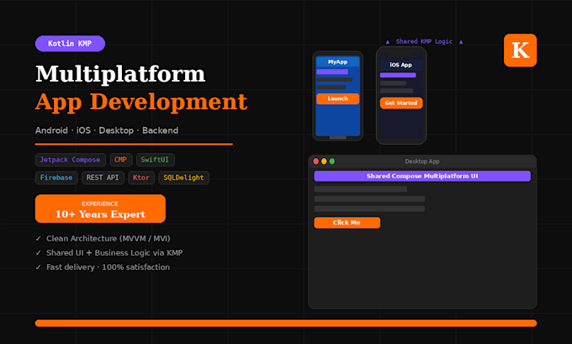Image resolution: width=572 pixels, height=344 pixels.
Task: Click the Shared KMP Logic label
Action: [x=424, y=41]
